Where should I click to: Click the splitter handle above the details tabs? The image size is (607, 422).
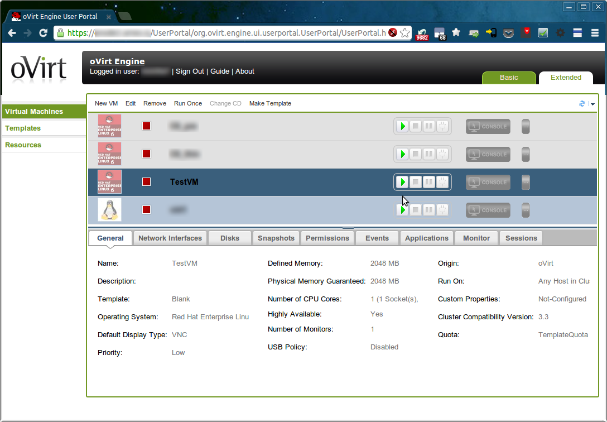[x=348, y=228]
